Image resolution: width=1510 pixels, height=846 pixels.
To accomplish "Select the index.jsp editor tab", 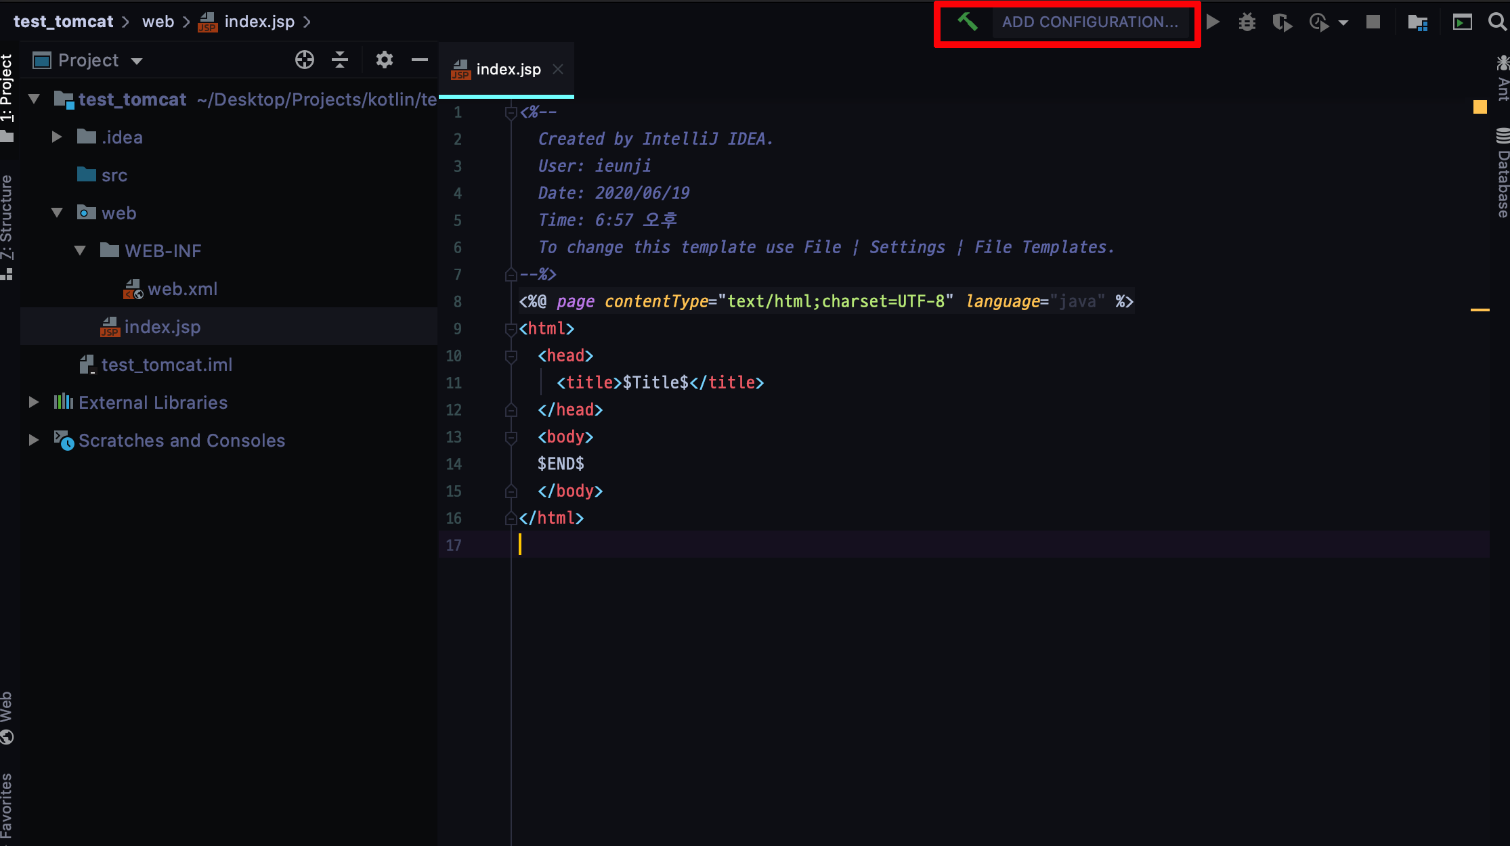I will [508, 69].
